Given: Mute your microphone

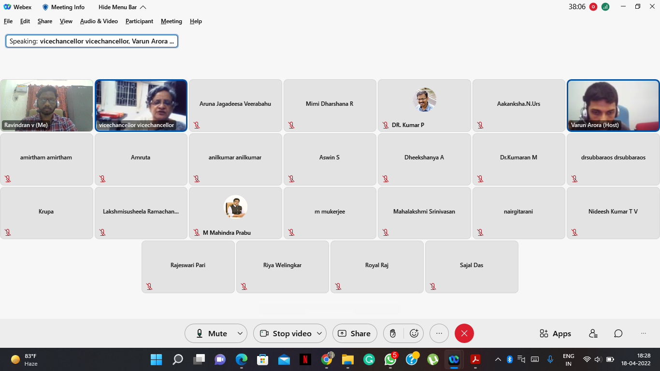Looking at the screenshot, I should [x=212, y=333].
